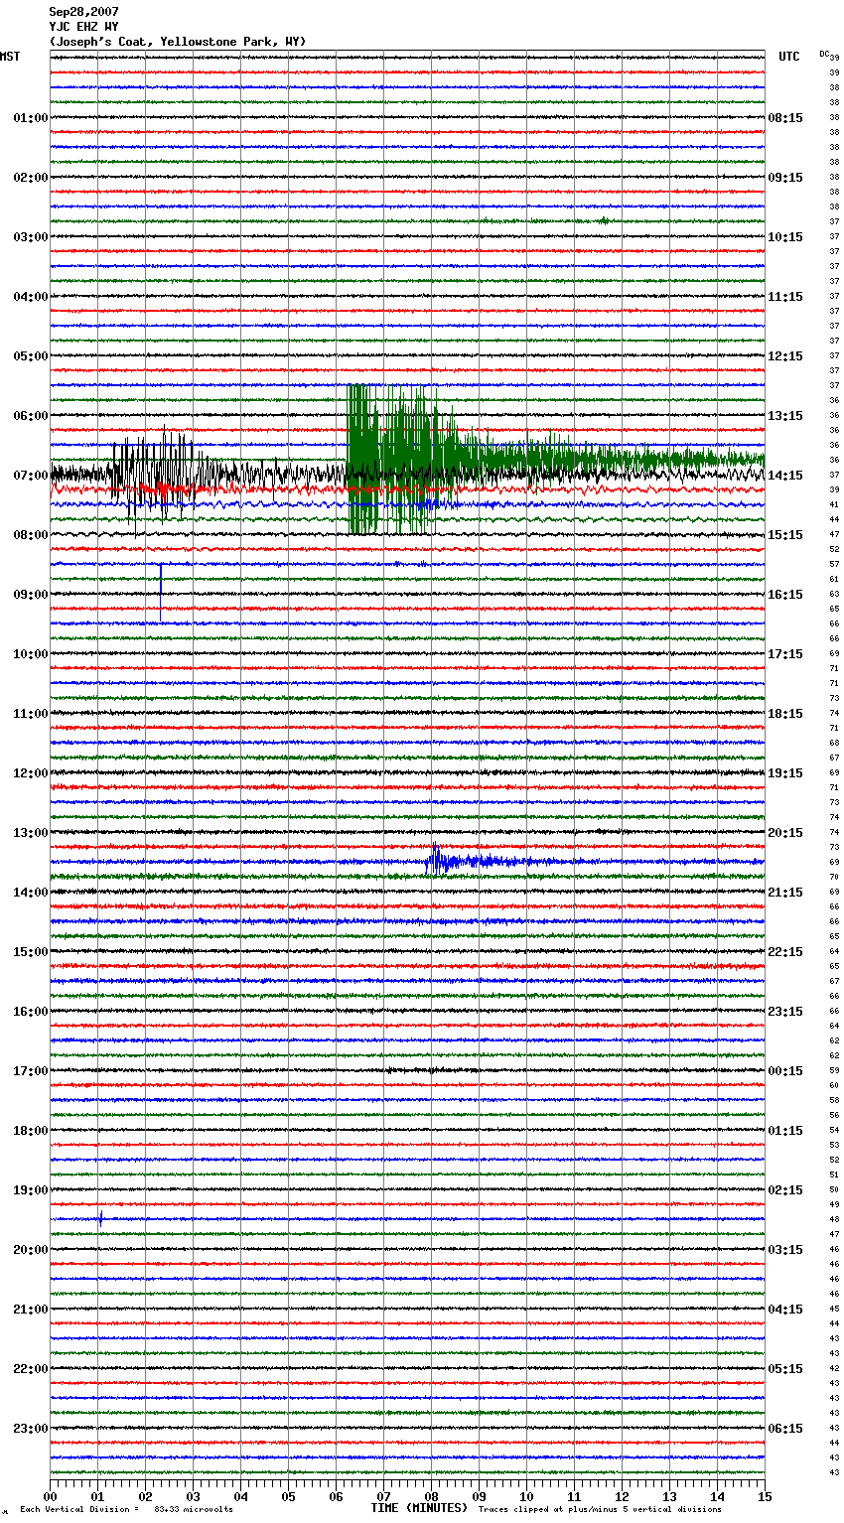
Task: Select the 13:00 MST time label
Action: tap(31, 833)
